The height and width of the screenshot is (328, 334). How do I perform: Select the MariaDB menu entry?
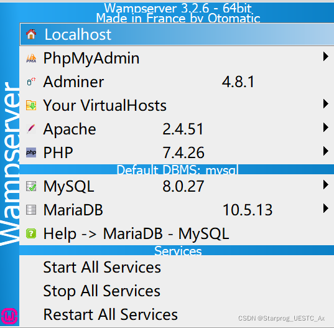point(177,210)
